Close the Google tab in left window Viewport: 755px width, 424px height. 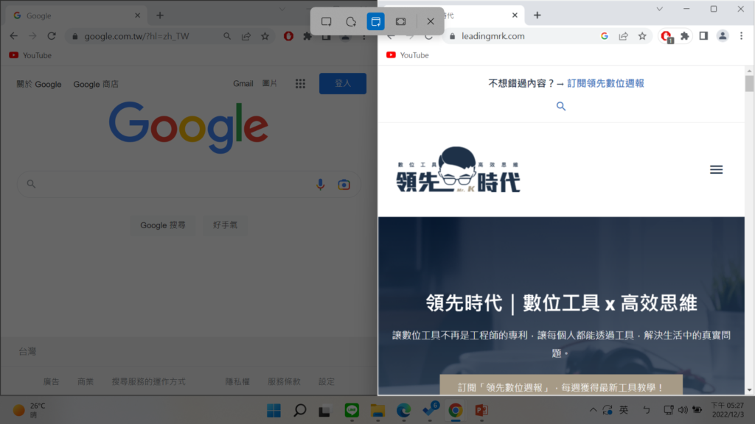tap(138, 15)
